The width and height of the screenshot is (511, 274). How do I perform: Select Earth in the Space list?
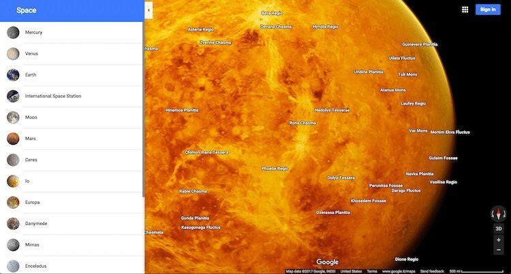point(72,75)
